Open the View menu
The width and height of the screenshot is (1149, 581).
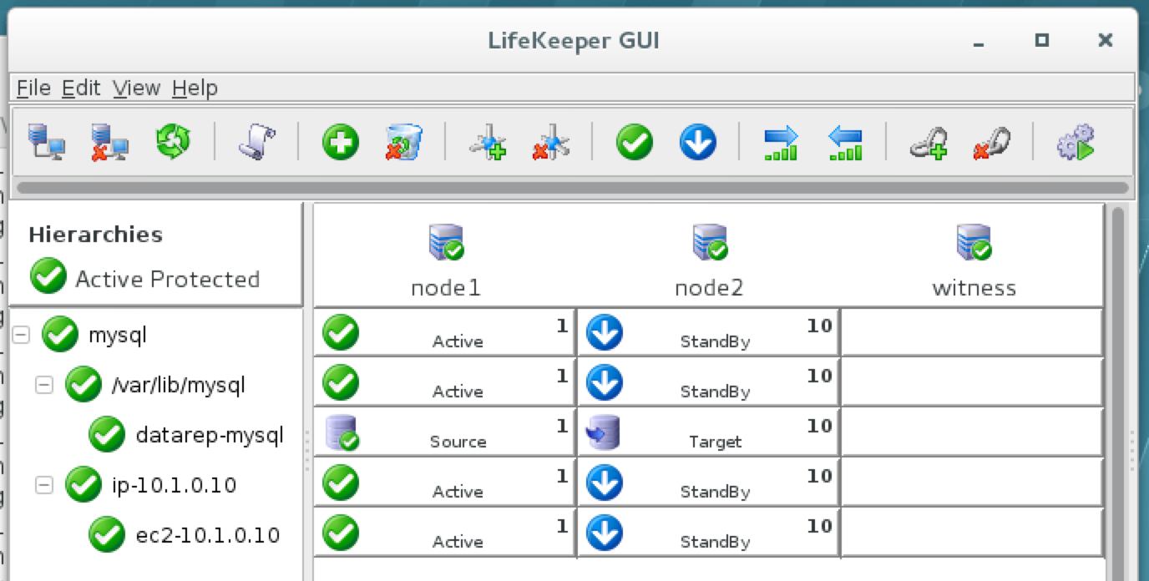pyautogui.click(x=136, y=88)
